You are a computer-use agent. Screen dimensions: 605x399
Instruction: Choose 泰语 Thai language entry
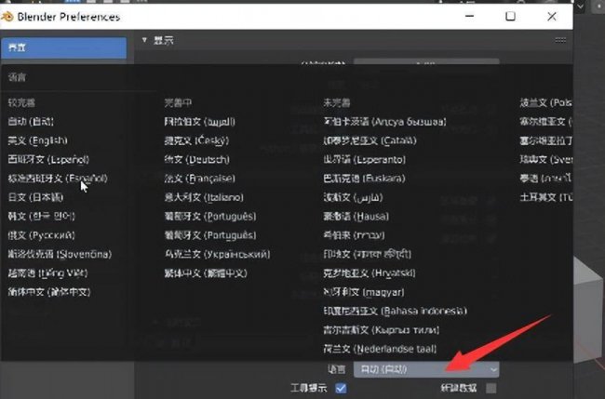[545, 179]
